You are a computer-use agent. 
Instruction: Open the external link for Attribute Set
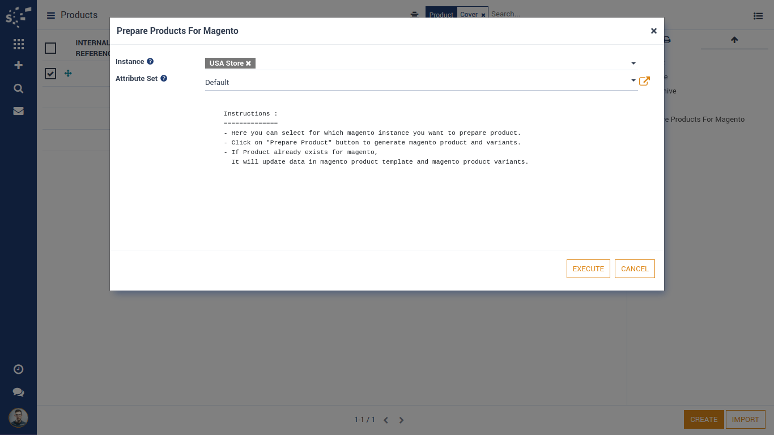pyautogui.click(x=644, y=81)
